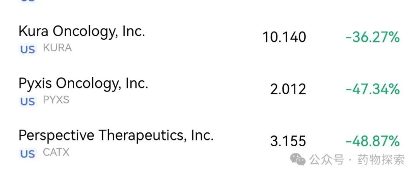Tap the -36.27% change value
The image size is (418, 176).
pos(372,37)
